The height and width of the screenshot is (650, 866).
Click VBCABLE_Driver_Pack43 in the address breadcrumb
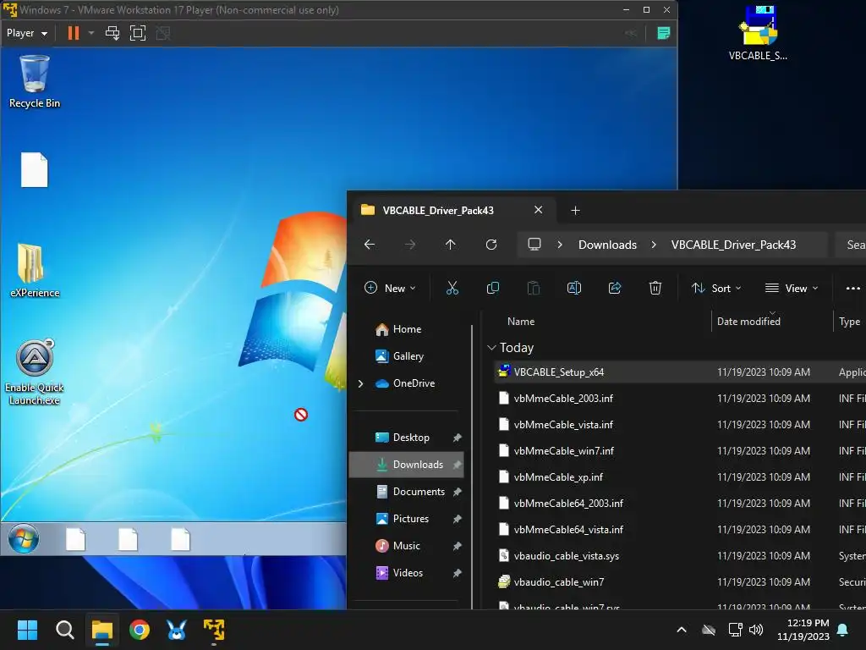click(733, 245)
